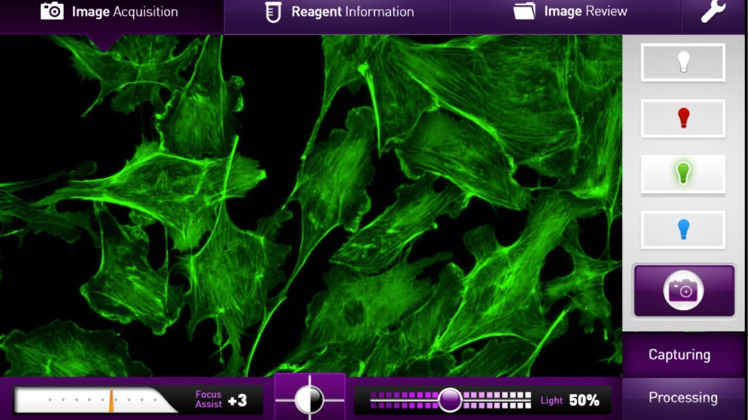The width and height of the screenshot is (748, 420).
Task: Go to the Image Review tab
Action: (585, 11)
